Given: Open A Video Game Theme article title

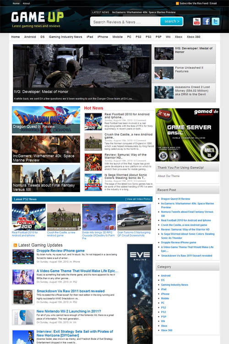Looking at the screenshot, I should [77, 271].
